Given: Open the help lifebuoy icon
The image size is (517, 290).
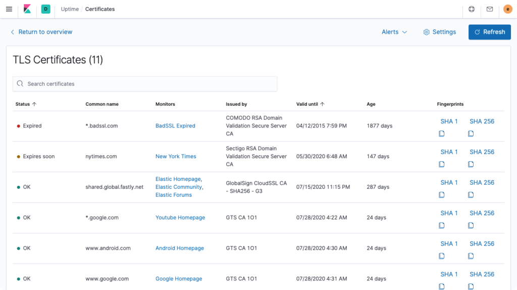Looking at the screenshot, I should pos(472,9).
